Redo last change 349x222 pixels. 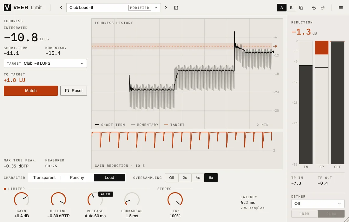(323, 8)
